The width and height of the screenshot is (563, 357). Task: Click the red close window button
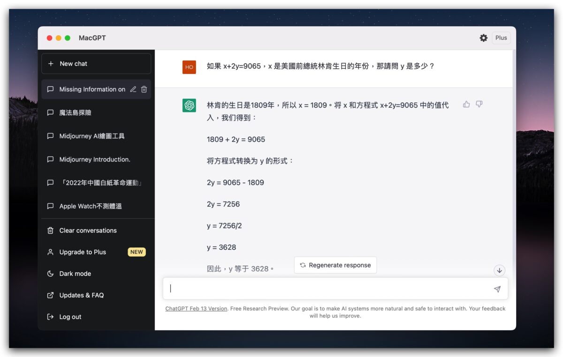50,38
